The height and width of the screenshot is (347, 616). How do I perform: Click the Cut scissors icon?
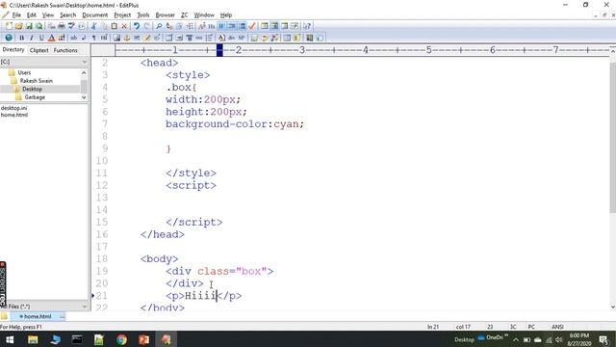tap(93, 26)
